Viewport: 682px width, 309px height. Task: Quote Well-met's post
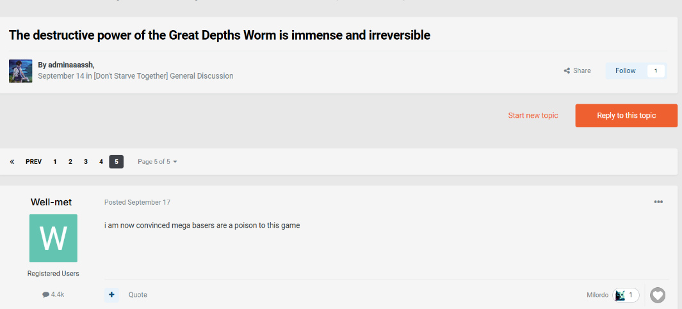138,295
